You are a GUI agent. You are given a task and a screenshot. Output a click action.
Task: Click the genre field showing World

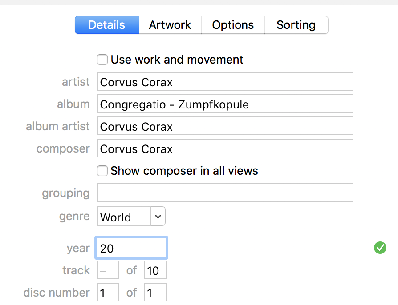tap(124, 217)
